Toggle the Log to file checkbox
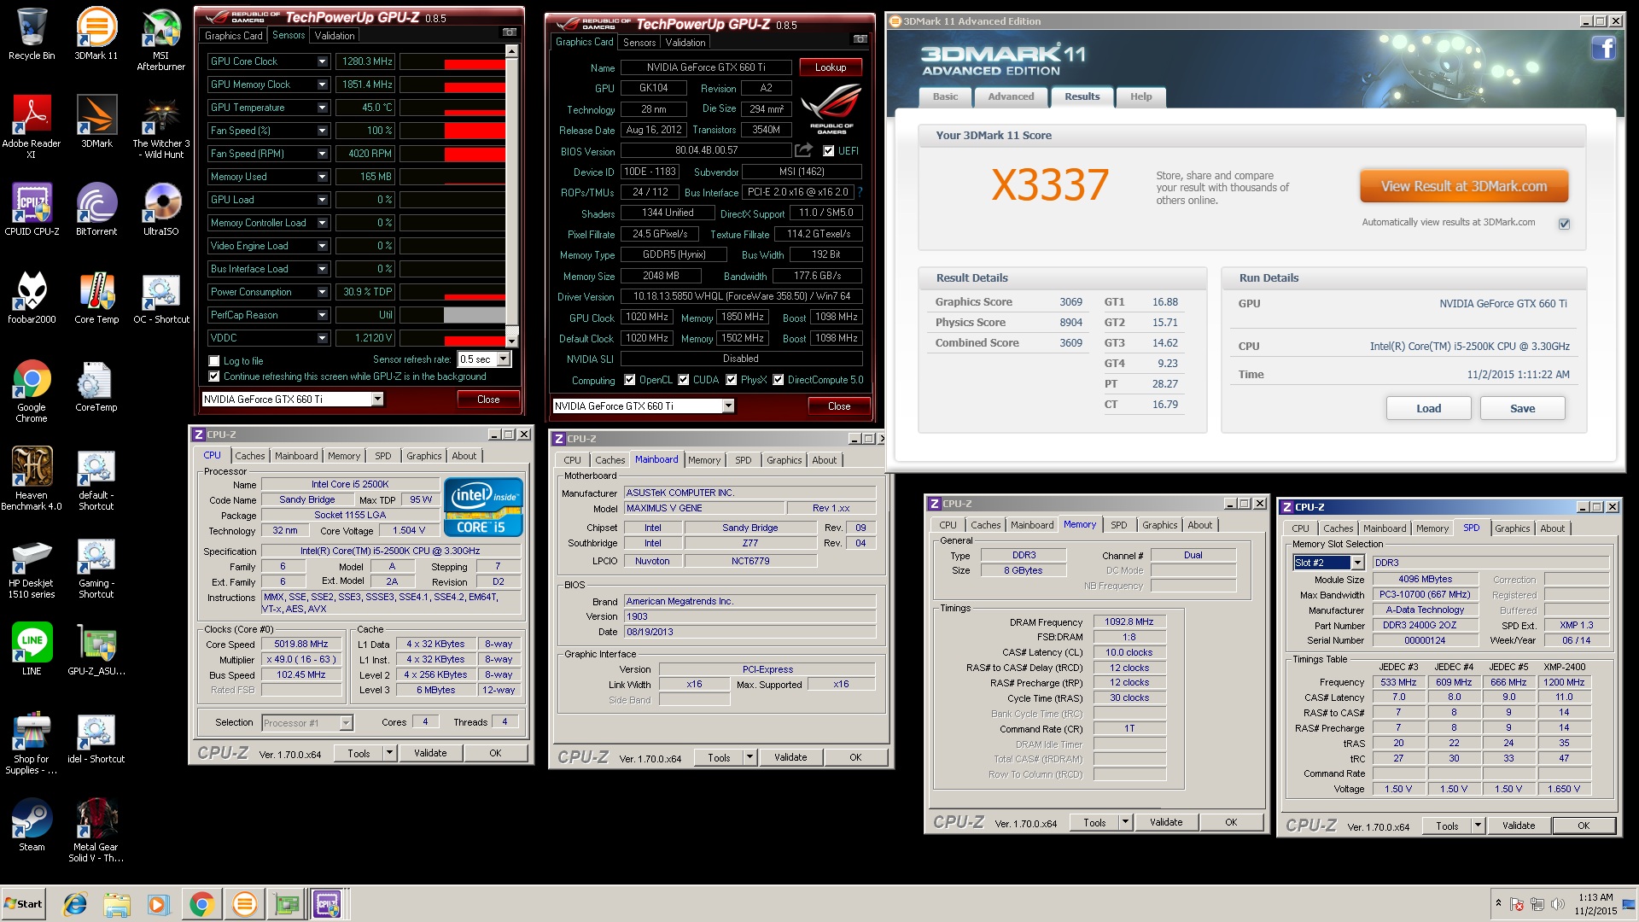 click(214, 361)
